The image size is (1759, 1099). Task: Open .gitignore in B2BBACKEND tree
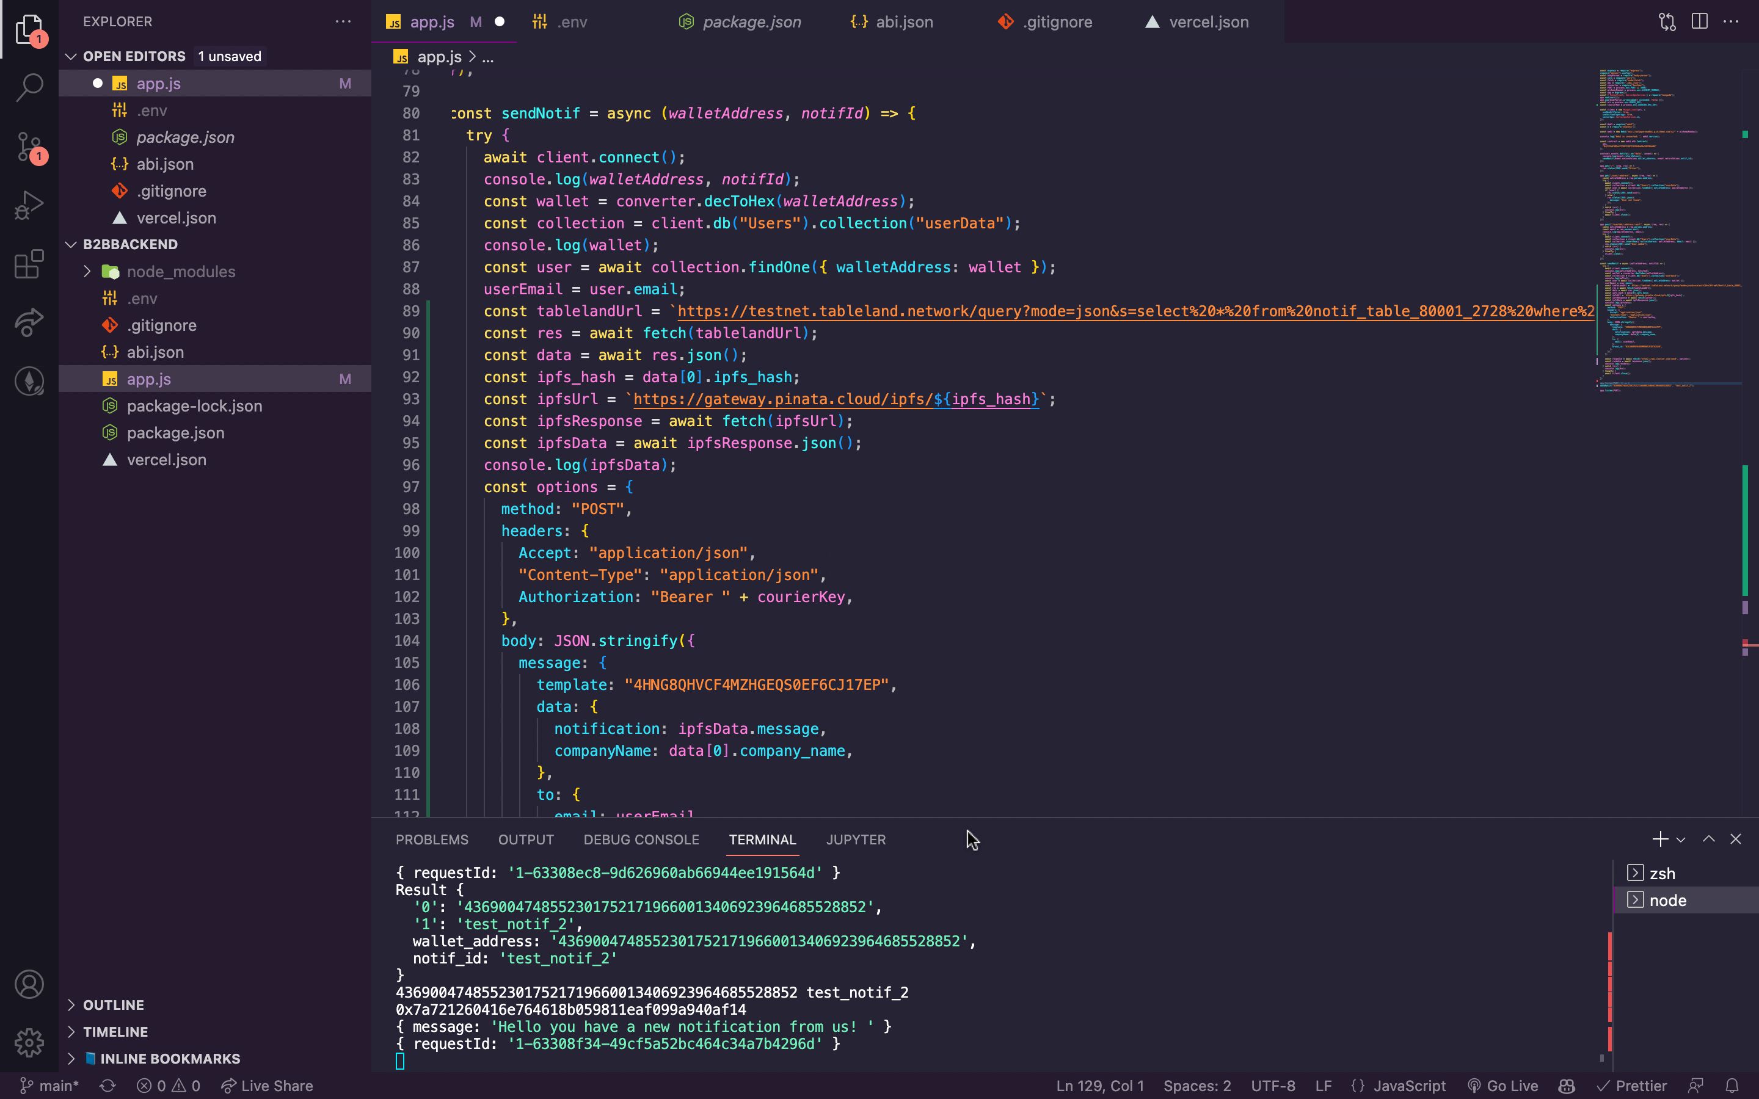215,325
